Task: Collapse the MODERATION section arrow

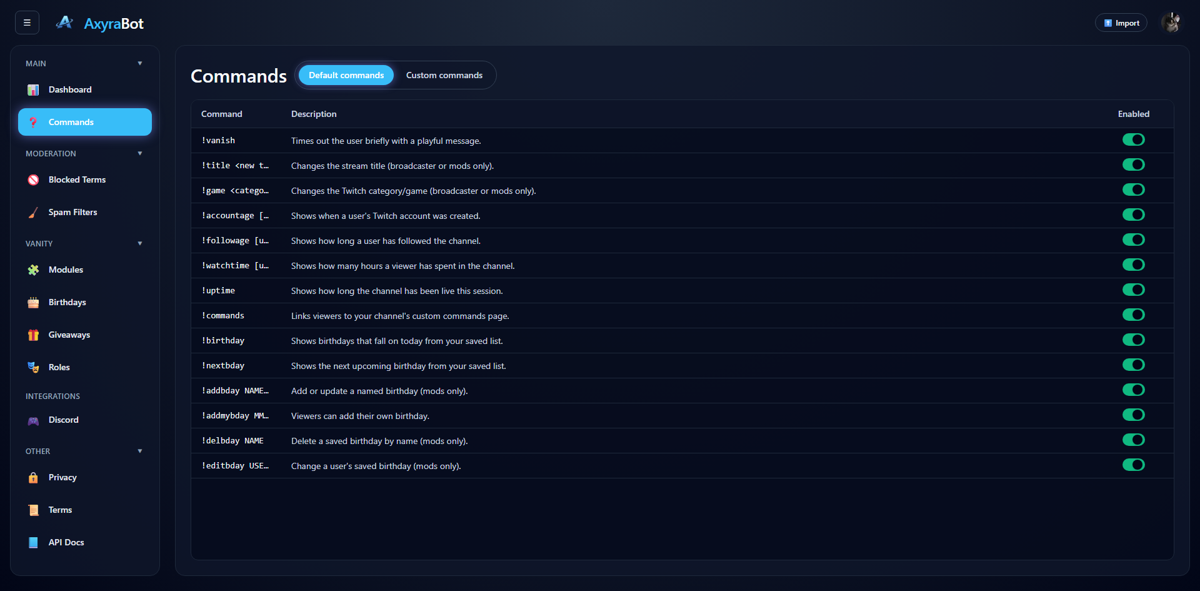Action: pyautogui.click(x=140, y=153)
